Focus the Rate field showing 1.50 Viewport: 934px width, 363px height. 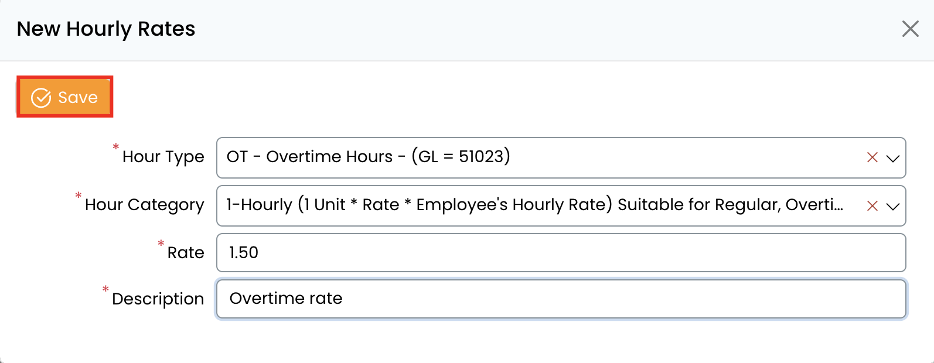coord(561,253)
